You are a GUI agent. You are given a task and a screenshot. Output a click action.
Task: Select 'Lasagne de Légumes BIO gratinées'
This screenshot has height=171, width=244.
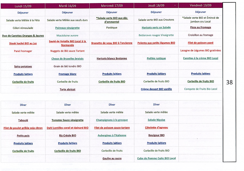coord(201,50)
